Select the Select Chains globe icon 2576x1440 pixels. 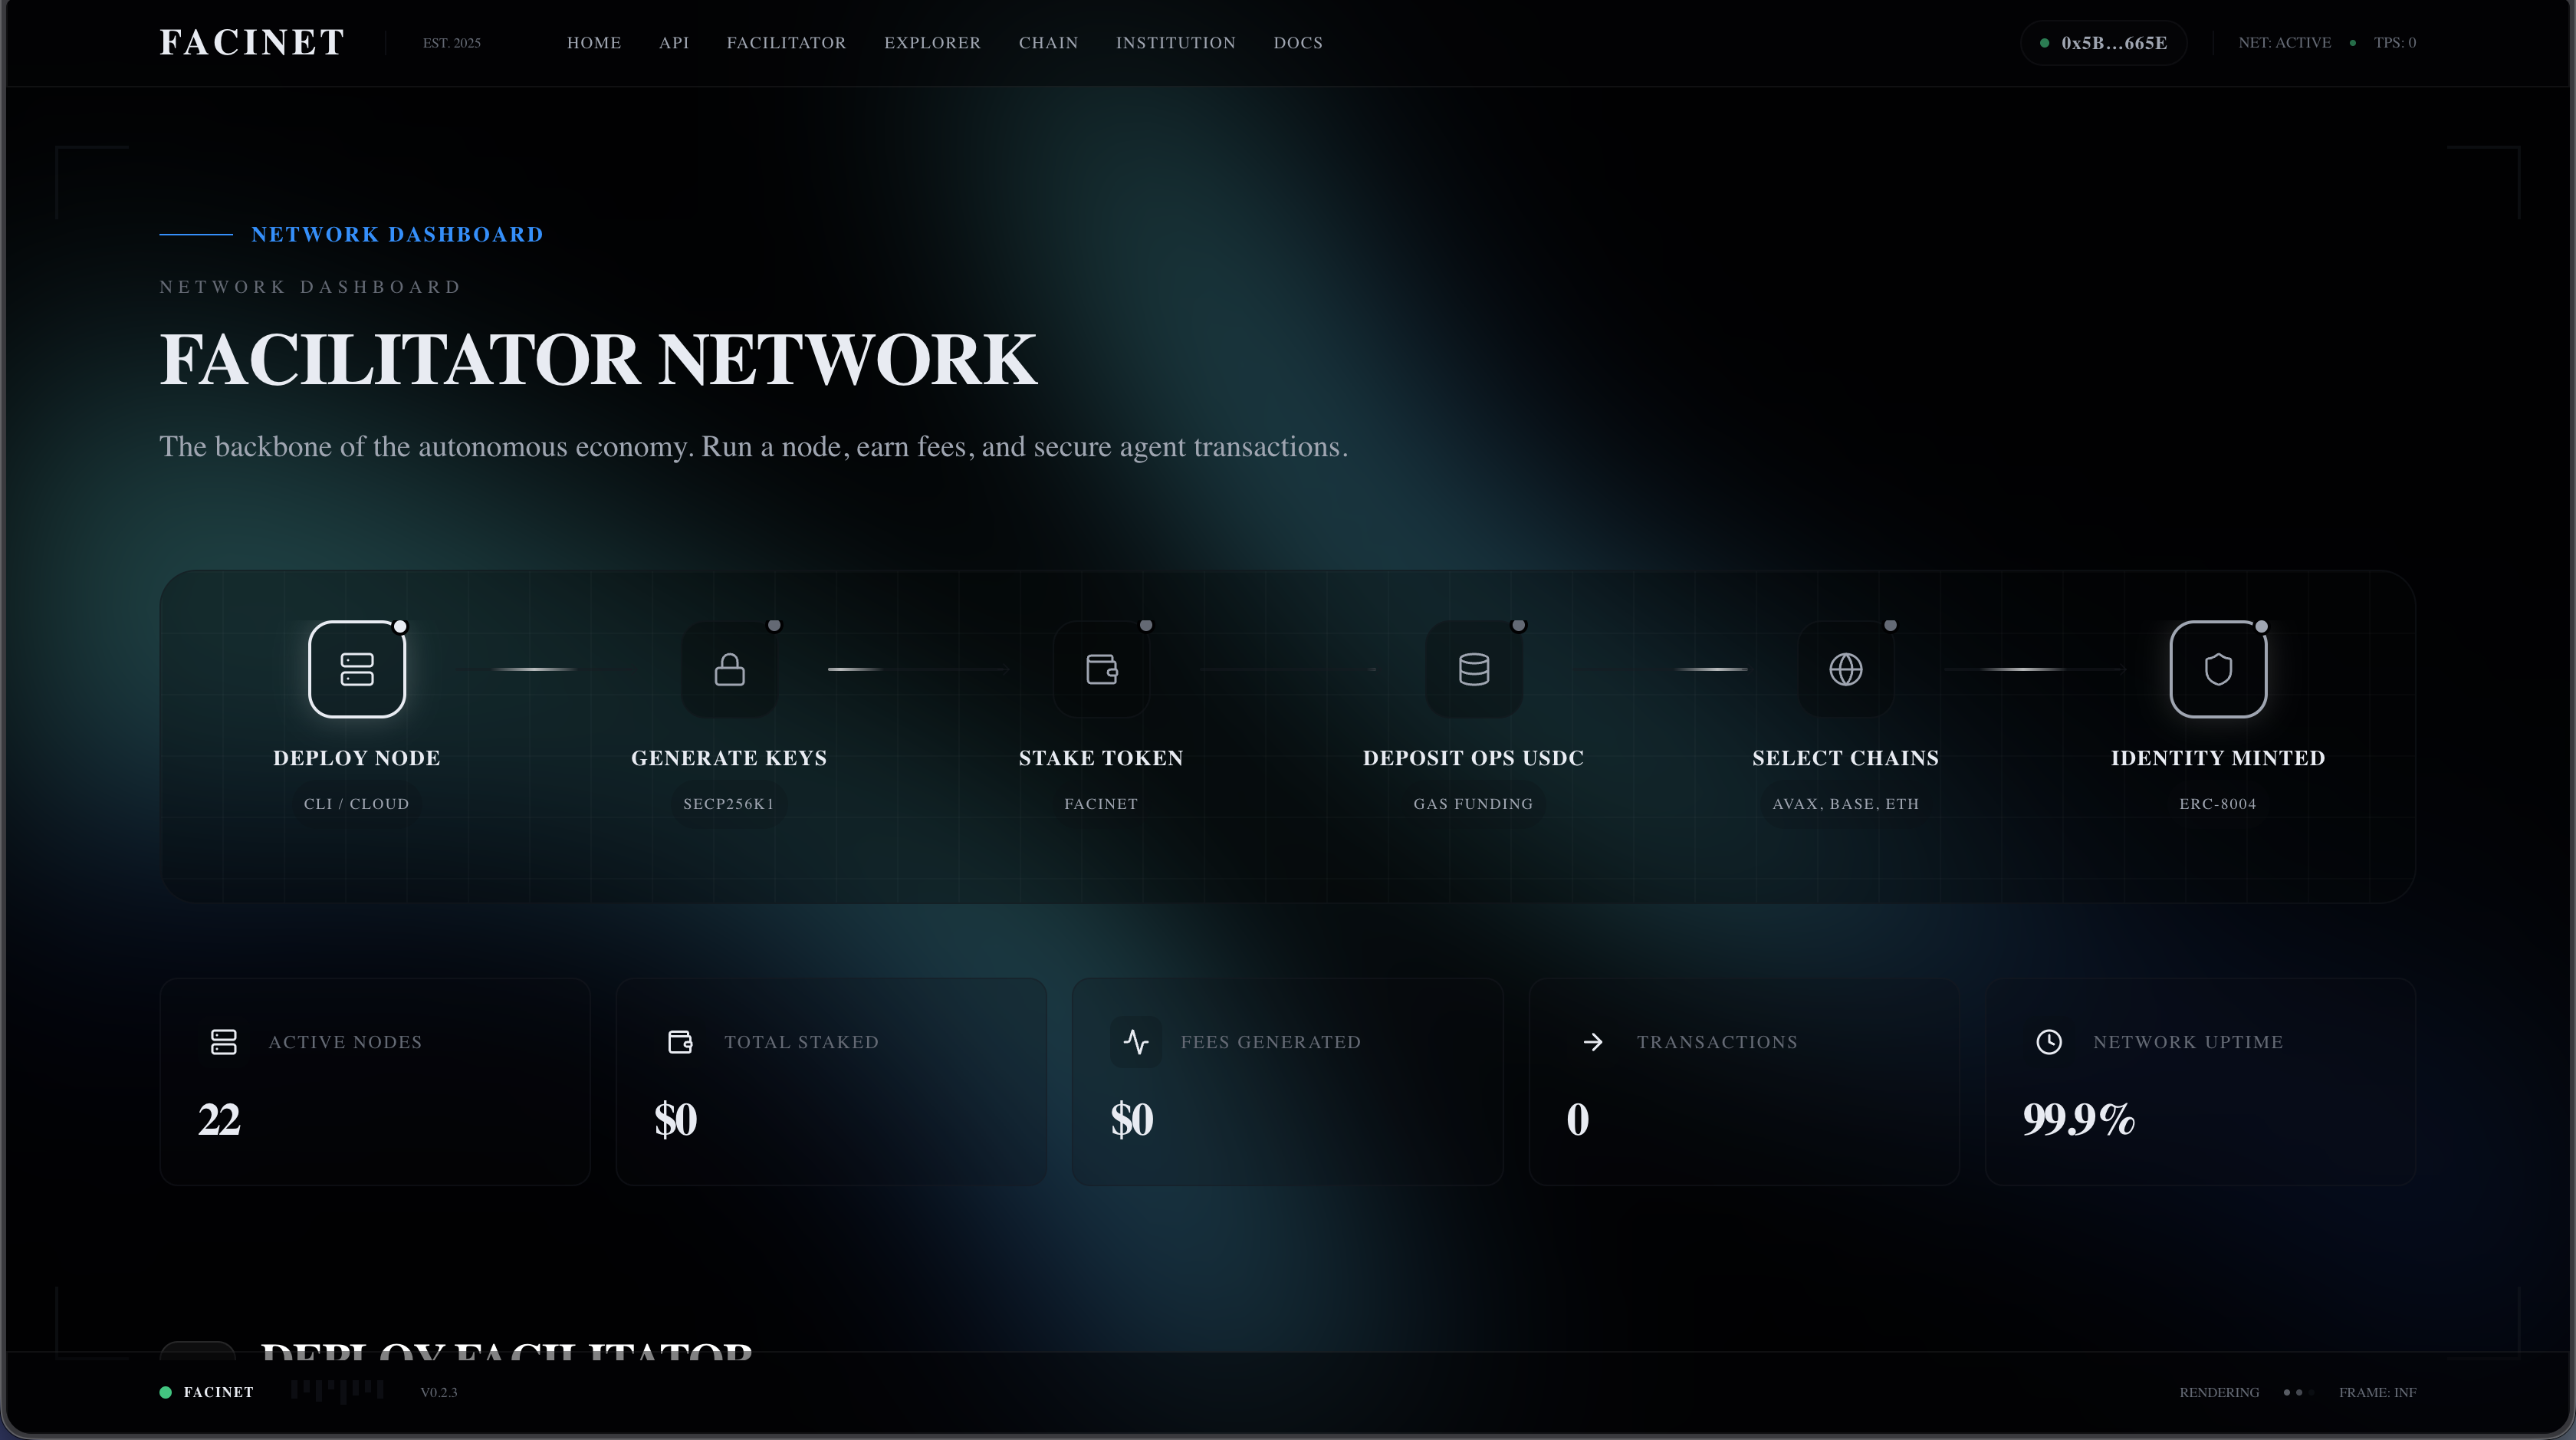pos(1845,669)
